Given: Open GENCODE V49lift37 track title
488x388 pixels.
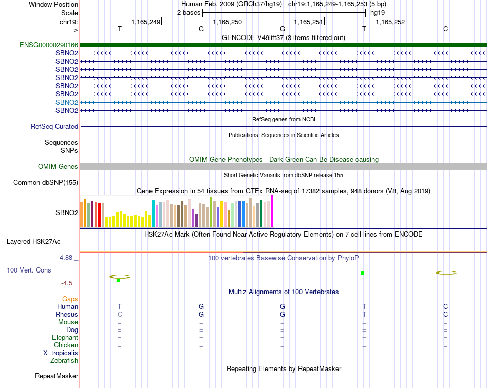Looking at the screenshot, I should click(283, 37).
